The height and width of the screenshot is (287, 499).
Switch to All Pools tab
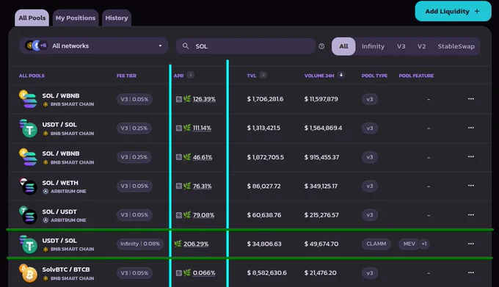pos(32,18)
